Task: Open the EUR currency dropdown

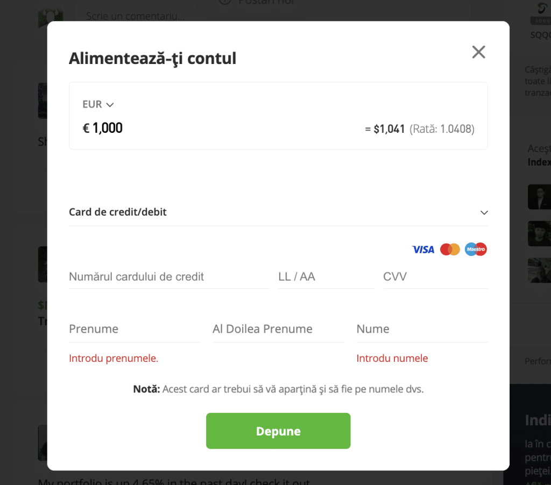Action: coord(97,104)
